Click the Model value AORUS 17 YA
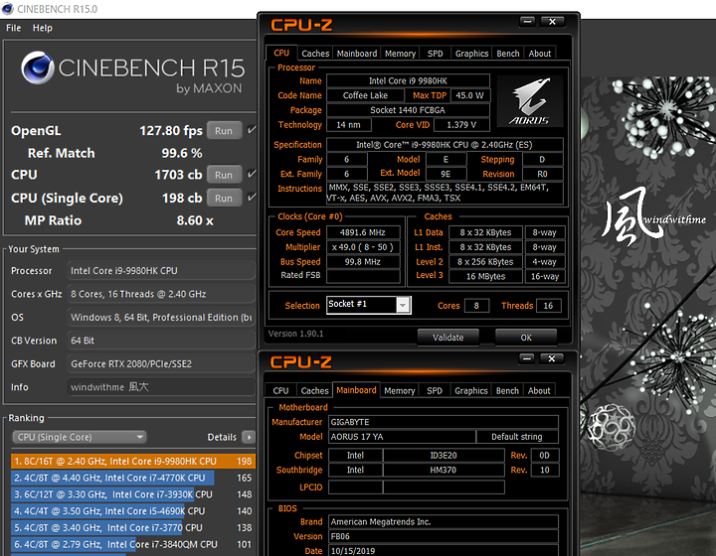 pyautogui.click(x=402, y=437)
